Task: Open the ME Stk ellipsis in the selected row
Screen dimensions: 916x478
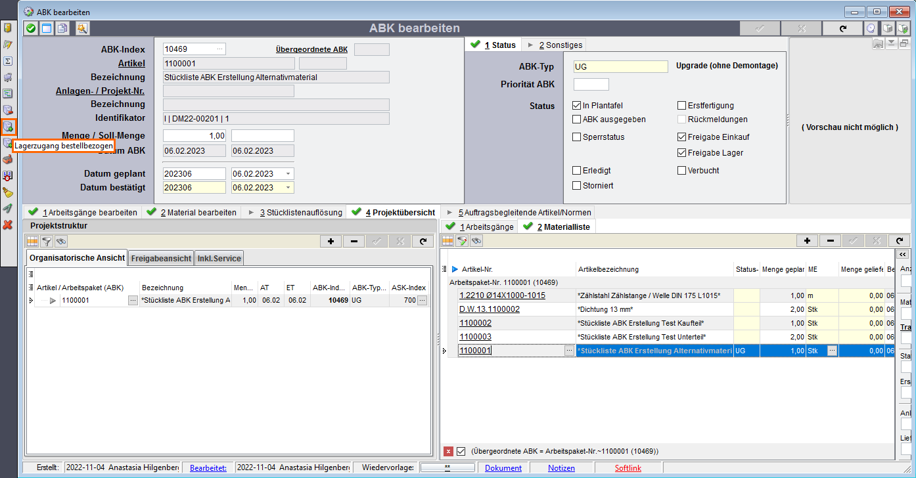Action: point(832,351)
